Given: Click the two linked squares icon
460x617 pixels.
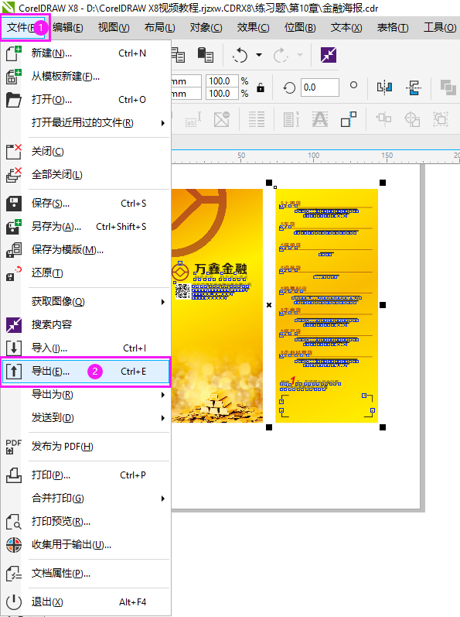Looking at the screenshot, I should [349, 119].
